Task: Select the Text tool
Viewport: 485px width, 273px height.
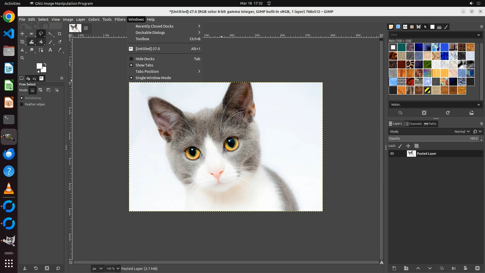Action: coord(50,50)
